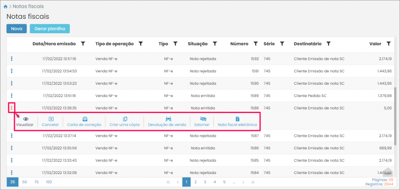Image resolution: width=400 pixels, height=190 pixels.
Task: Click the Cancelar action icon
Action: point(50,119)
